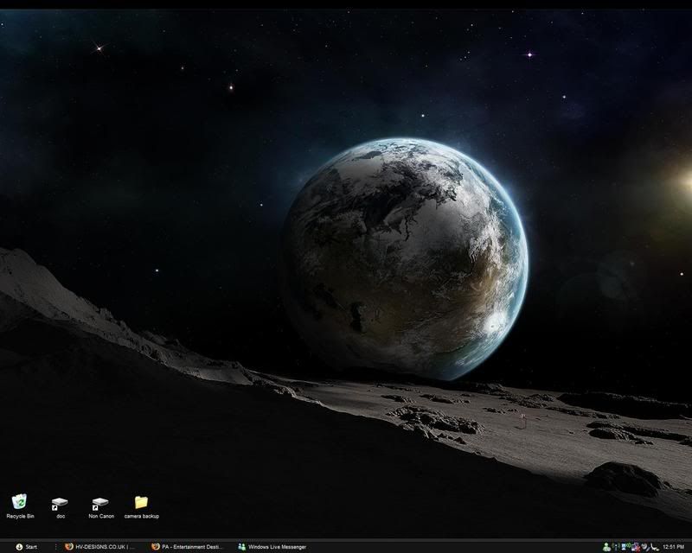Select the doc drive shortcut
The image size is (692, 553).
[x=60, y=507]
